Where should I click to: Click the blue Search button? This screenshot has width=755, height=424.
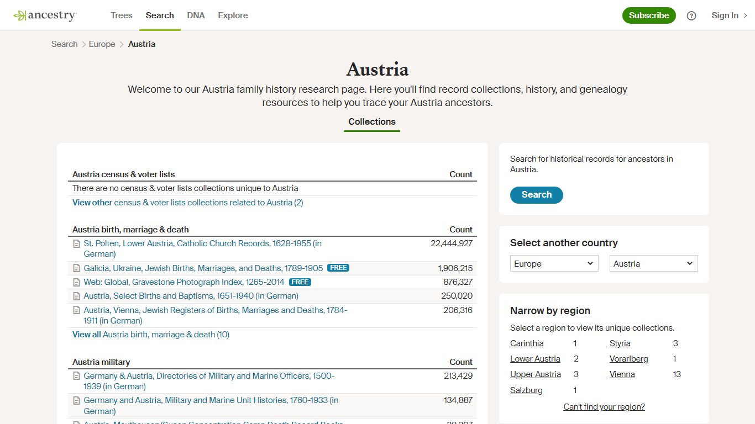tap(536, 195)
